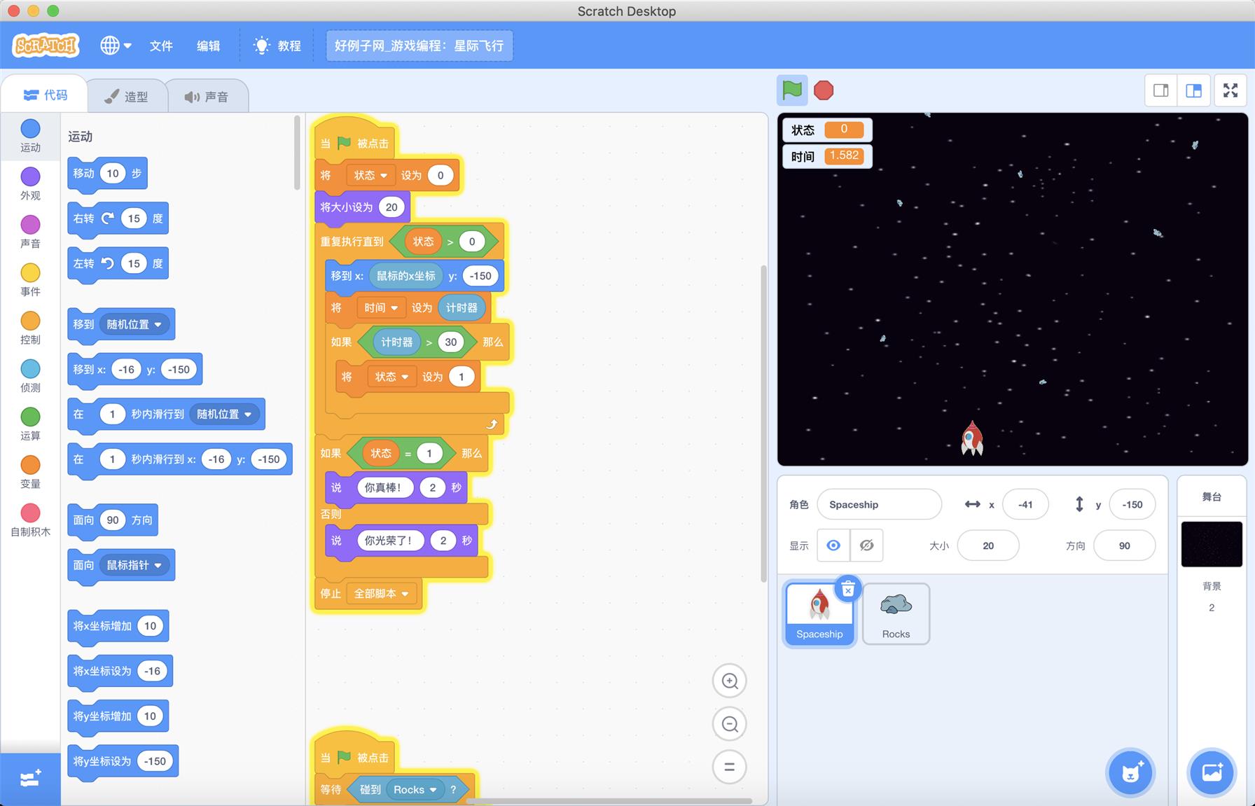Choose a new backdrop button
Image resolution: width=1255 pixels, height=806 pixels.
pyautogui.click(x=1212, y=772)
